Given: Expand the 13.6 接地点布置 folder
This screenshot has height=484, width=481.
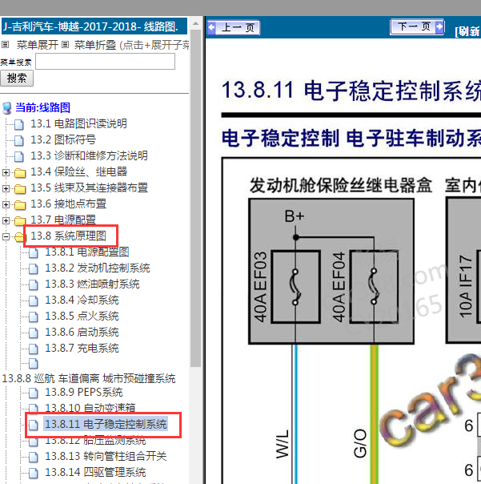Looking at the screenshot, I should [6, 204].
